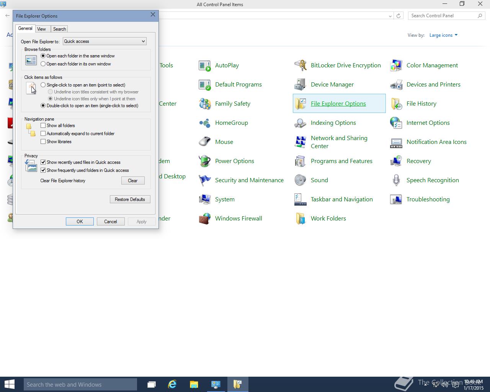Enable Show all folders checkbox
This screenshot has height=392, width=490.
(x=43, y=126)
